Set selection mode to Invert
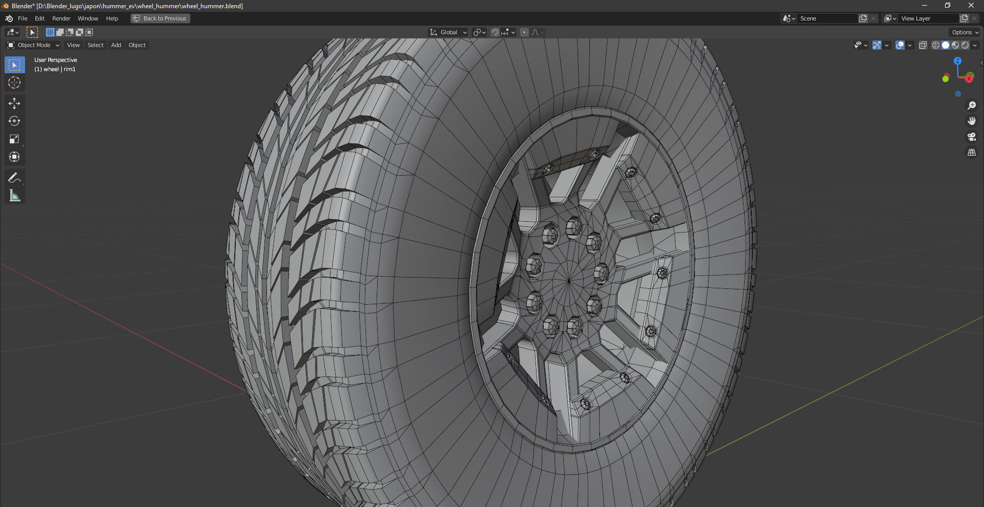The image size is (984, 507). [x=79, y=32]
